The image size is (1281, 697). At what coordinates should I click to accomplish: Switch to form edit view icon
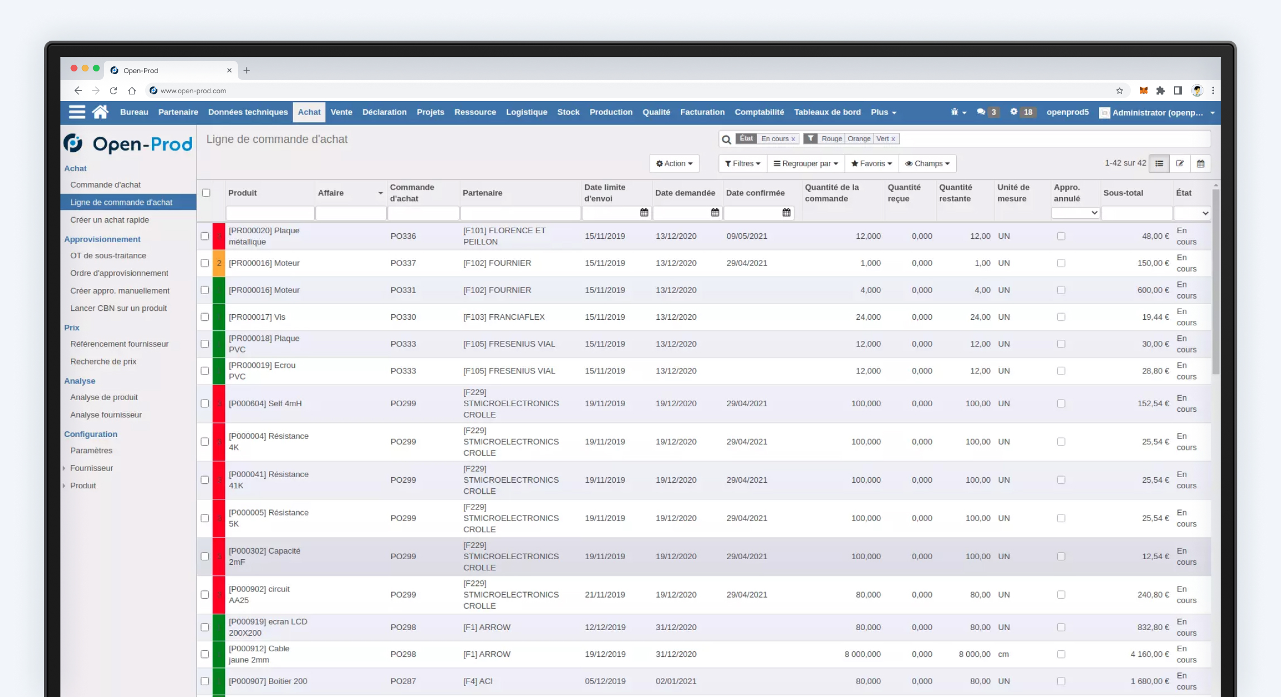[1179, 164]
